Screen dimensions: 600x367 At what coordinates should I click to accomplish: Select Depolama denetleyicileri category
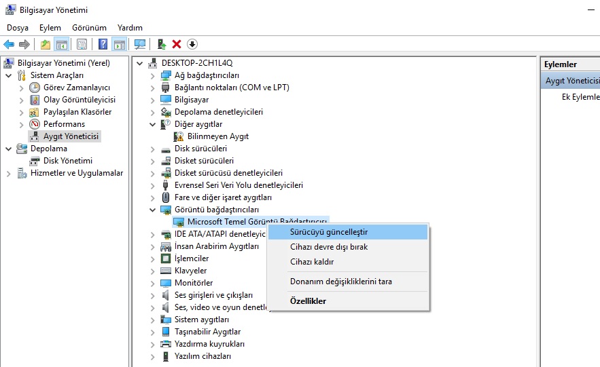(x=219, y=112)
